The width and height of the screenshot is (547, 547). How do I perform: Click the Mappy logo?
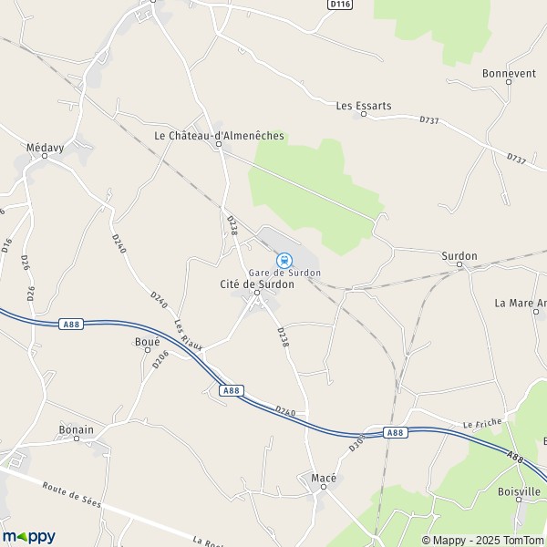[x=29, y=537]
